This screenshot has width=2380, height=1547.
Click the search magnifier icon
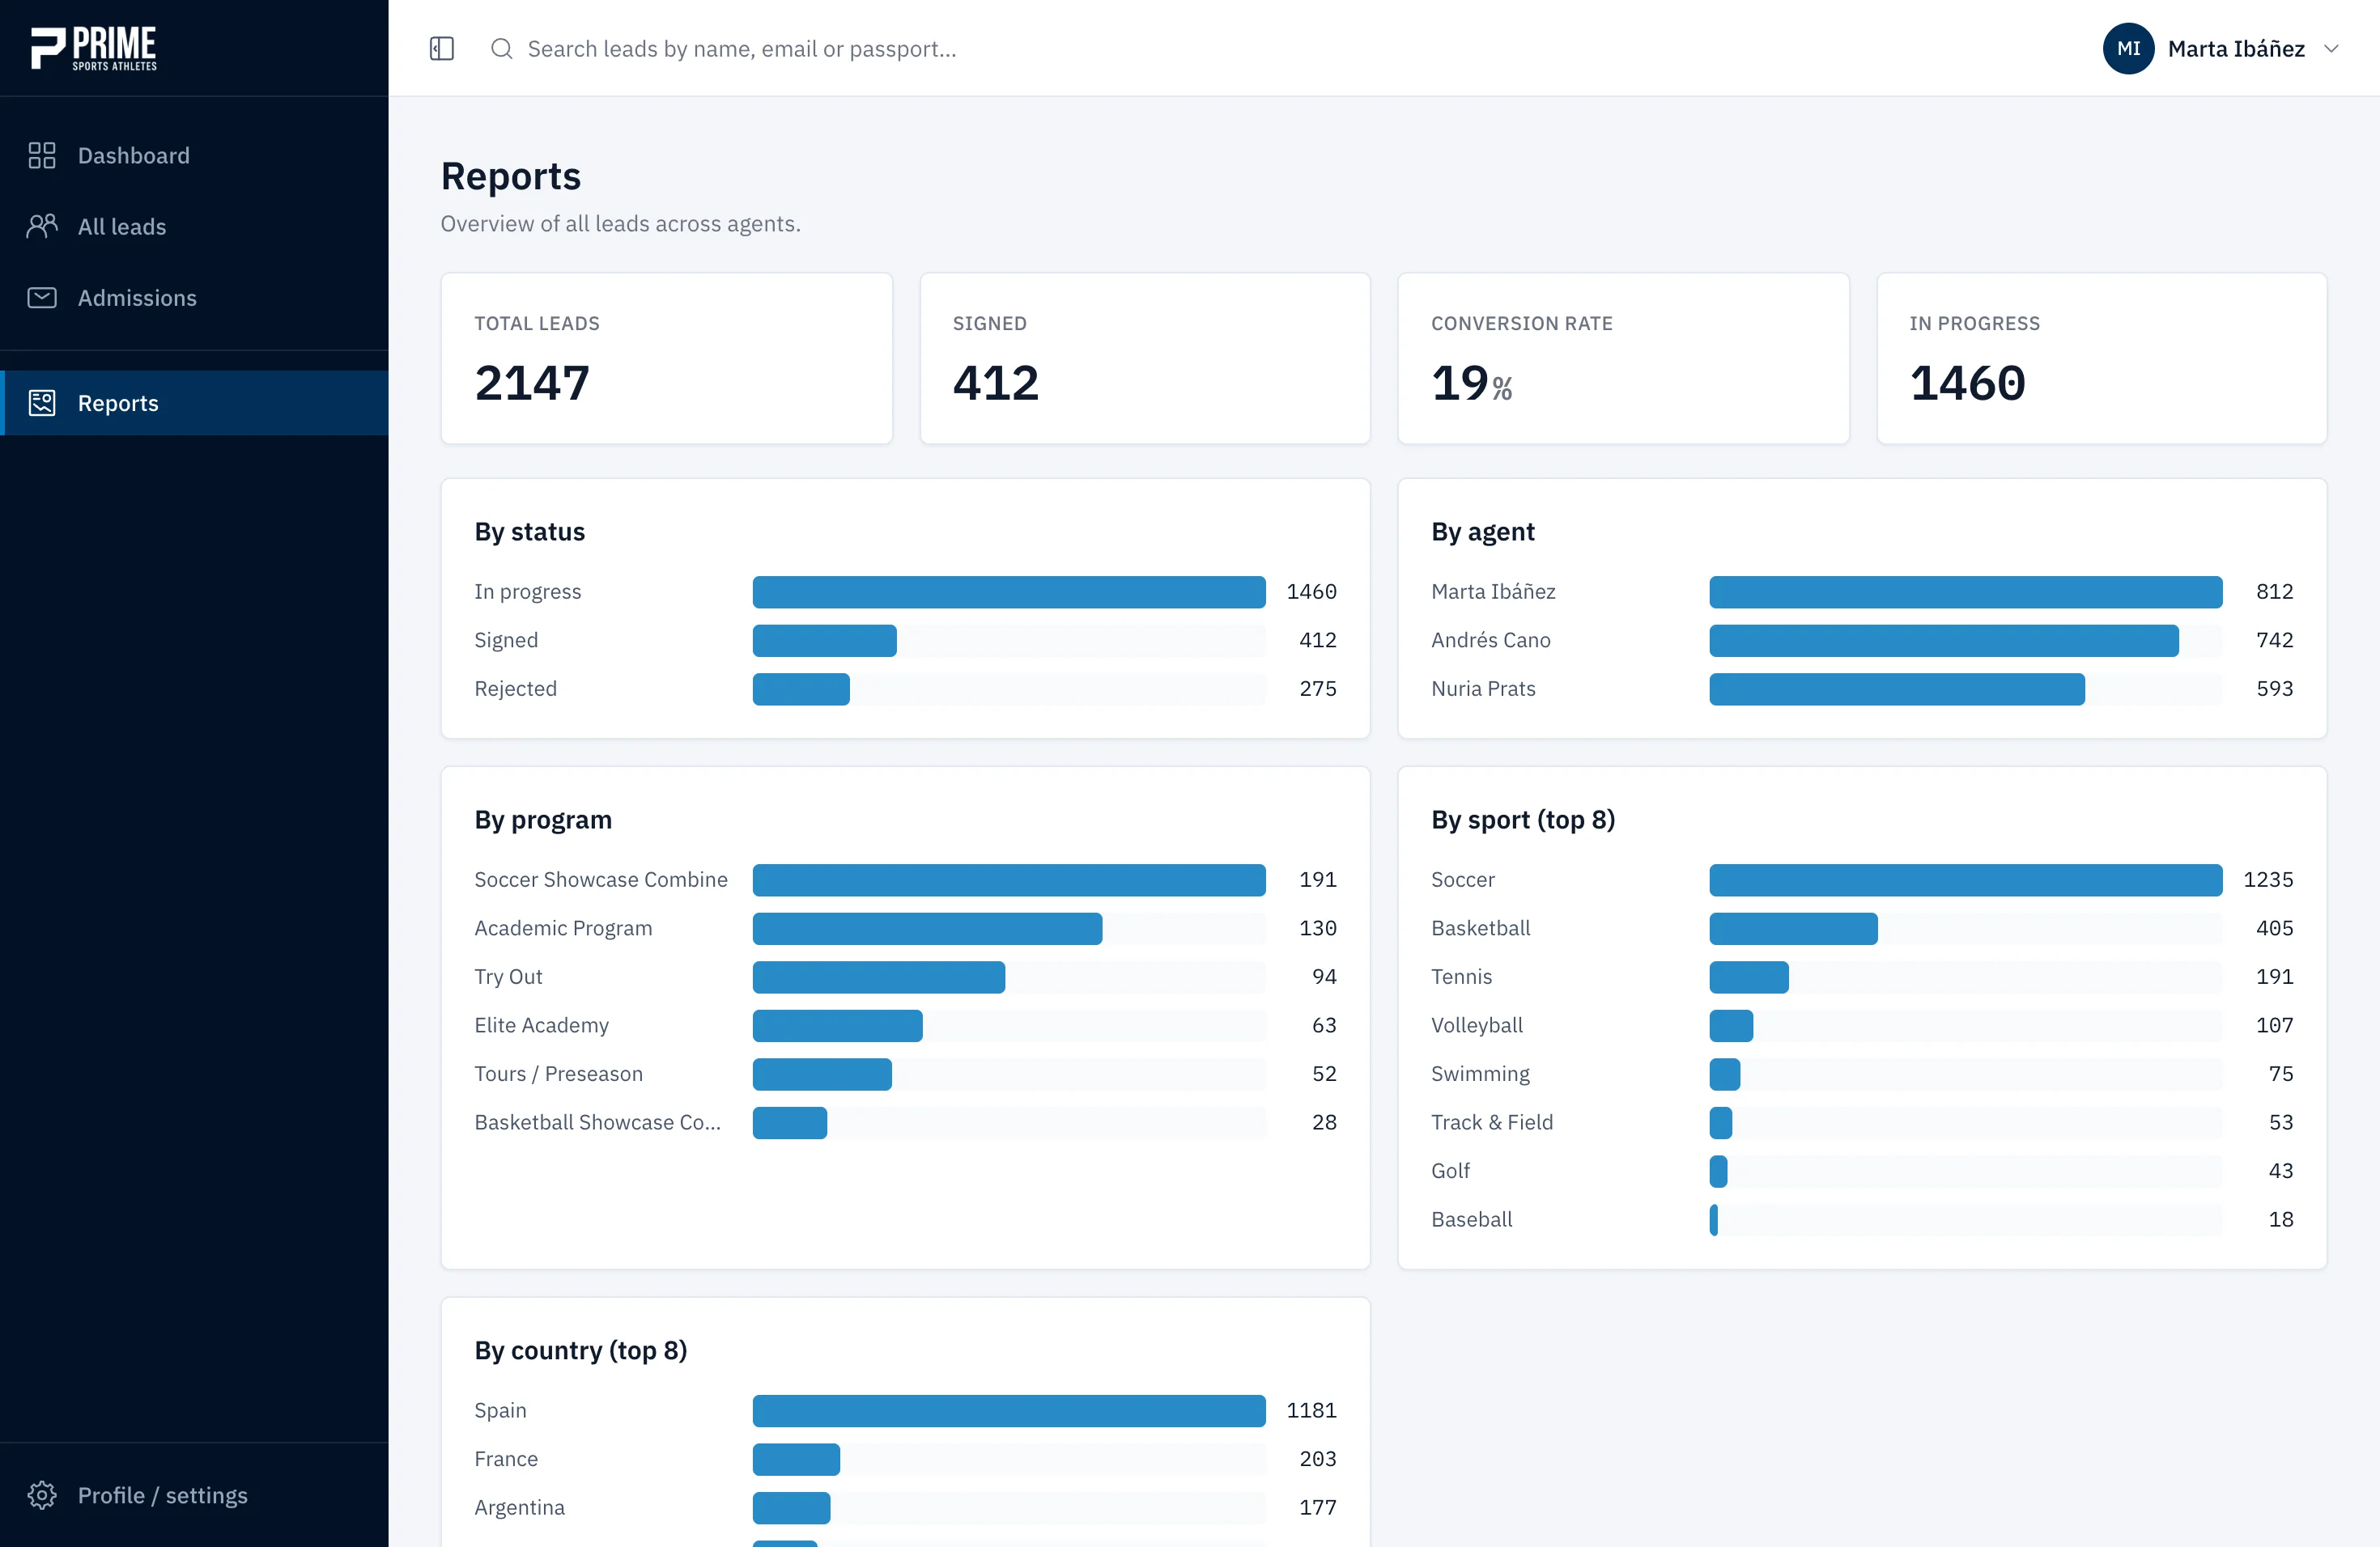[502, 49]
